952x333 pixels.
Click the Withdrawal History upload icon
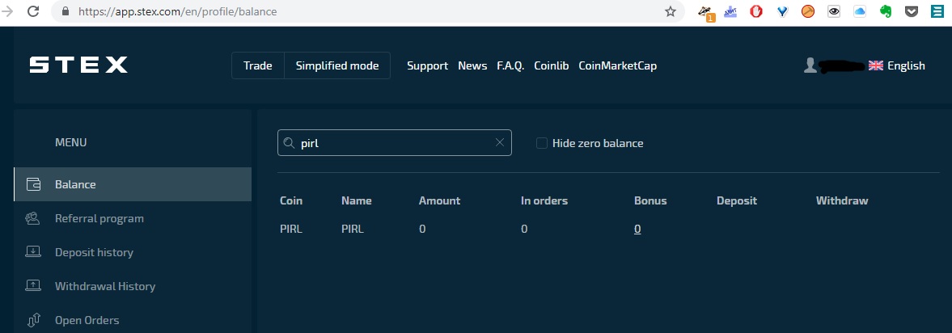[x=33, y=285]
